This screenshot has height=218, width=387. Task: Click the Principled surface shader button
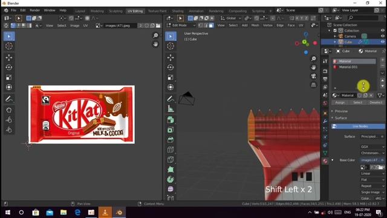coord(372,137)
